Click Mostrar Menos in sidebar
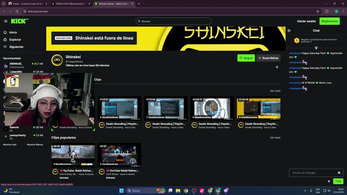Image resolution: width=347 pixels, height=195 pixels. [35, 145]
